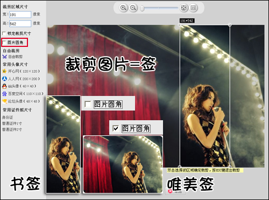The width and height of the screenshot is (269, 200).
Task: Click the zoom out magnifier icon
Action: coord(133,8)
